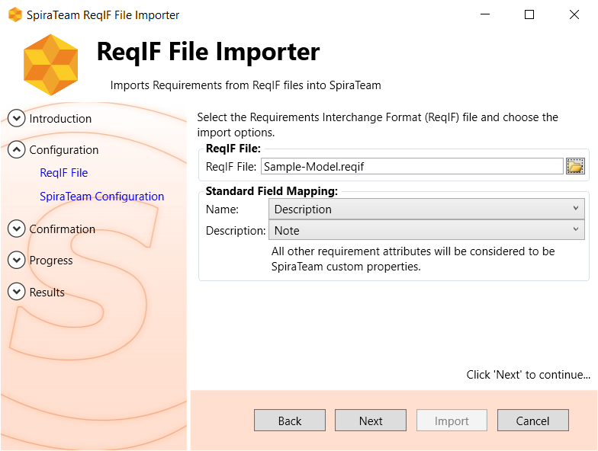598x451 pixels.
Task: Minimize the importer window
Action: 484,14
